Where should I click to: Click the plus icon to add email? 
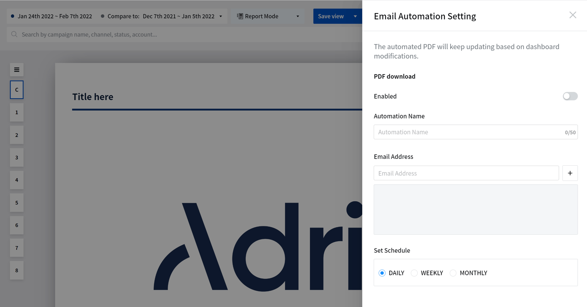[x=570, y=173]
